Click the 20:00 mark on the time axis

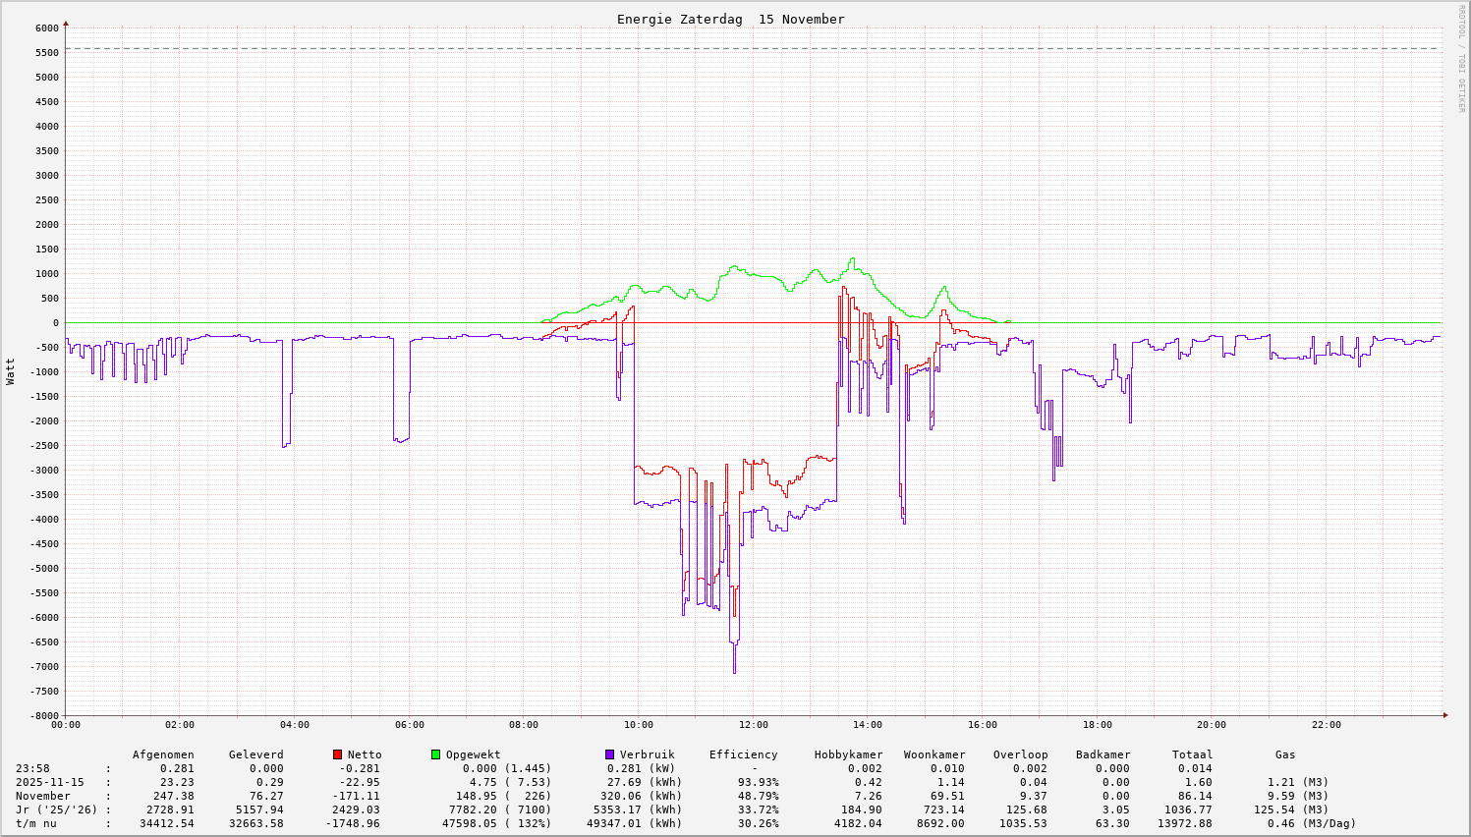point(1212,725)
